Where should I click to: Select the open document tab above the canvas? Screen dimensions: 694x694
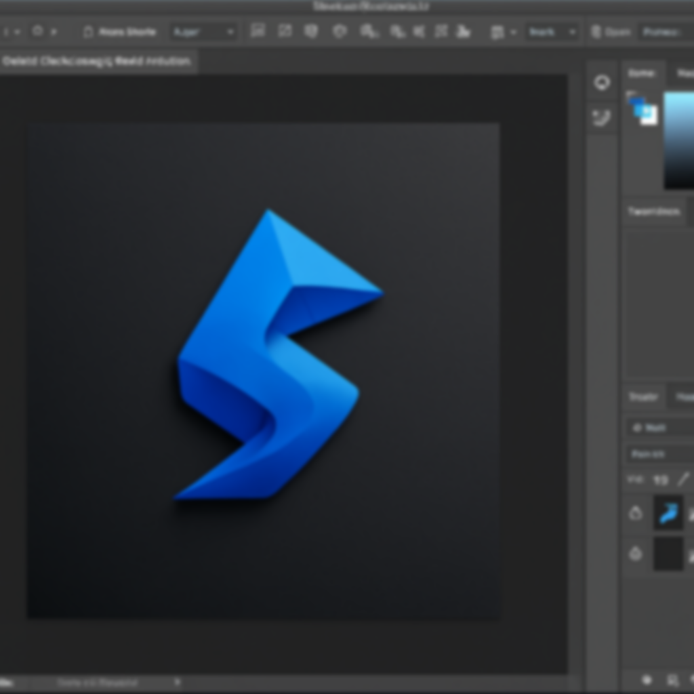click(x=98, y=60)
